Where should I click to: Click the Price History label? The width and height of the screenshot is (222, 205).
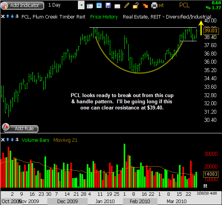pos(104,17)
